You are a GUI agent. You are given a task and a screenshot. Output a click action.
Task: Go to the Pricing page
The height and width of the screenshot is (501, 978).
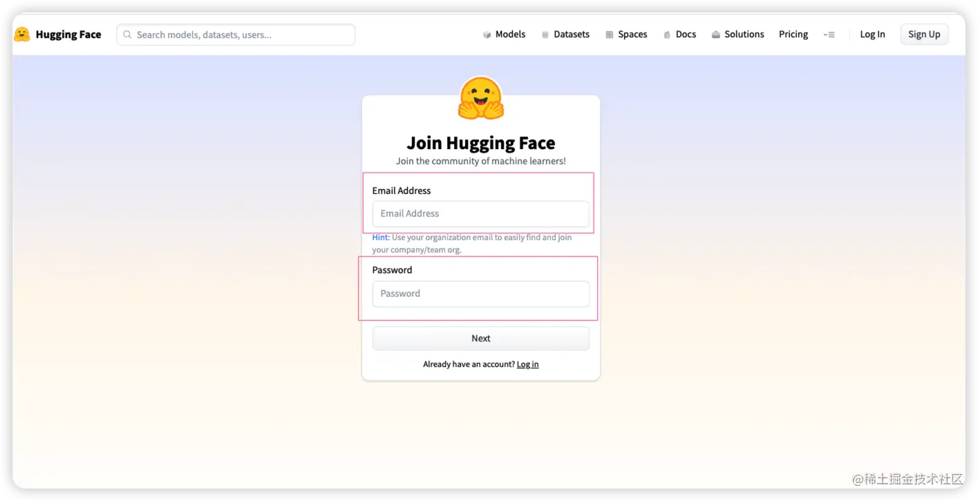793,35
